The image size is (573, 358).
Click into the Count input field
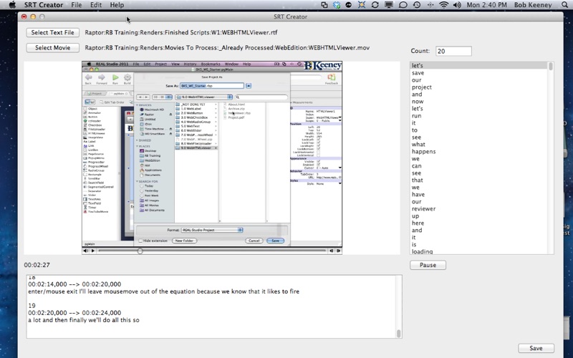pos(453,51)
